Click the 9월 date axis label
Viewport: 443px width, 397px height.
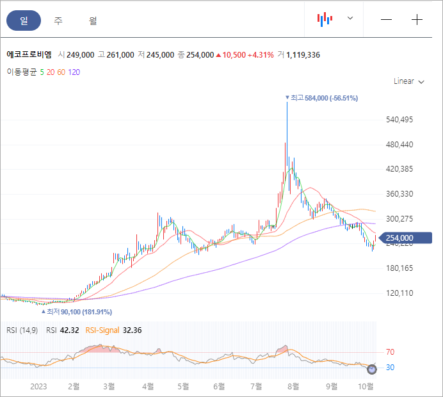332,386
